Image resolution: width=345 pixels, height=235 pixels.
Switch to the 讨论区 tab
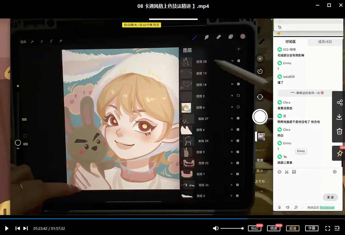click(x=290, y=42)
